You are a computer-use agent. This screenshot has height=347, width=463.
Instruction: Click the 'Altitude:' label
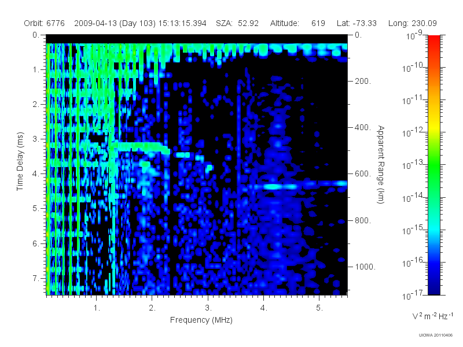click(285, 23)
